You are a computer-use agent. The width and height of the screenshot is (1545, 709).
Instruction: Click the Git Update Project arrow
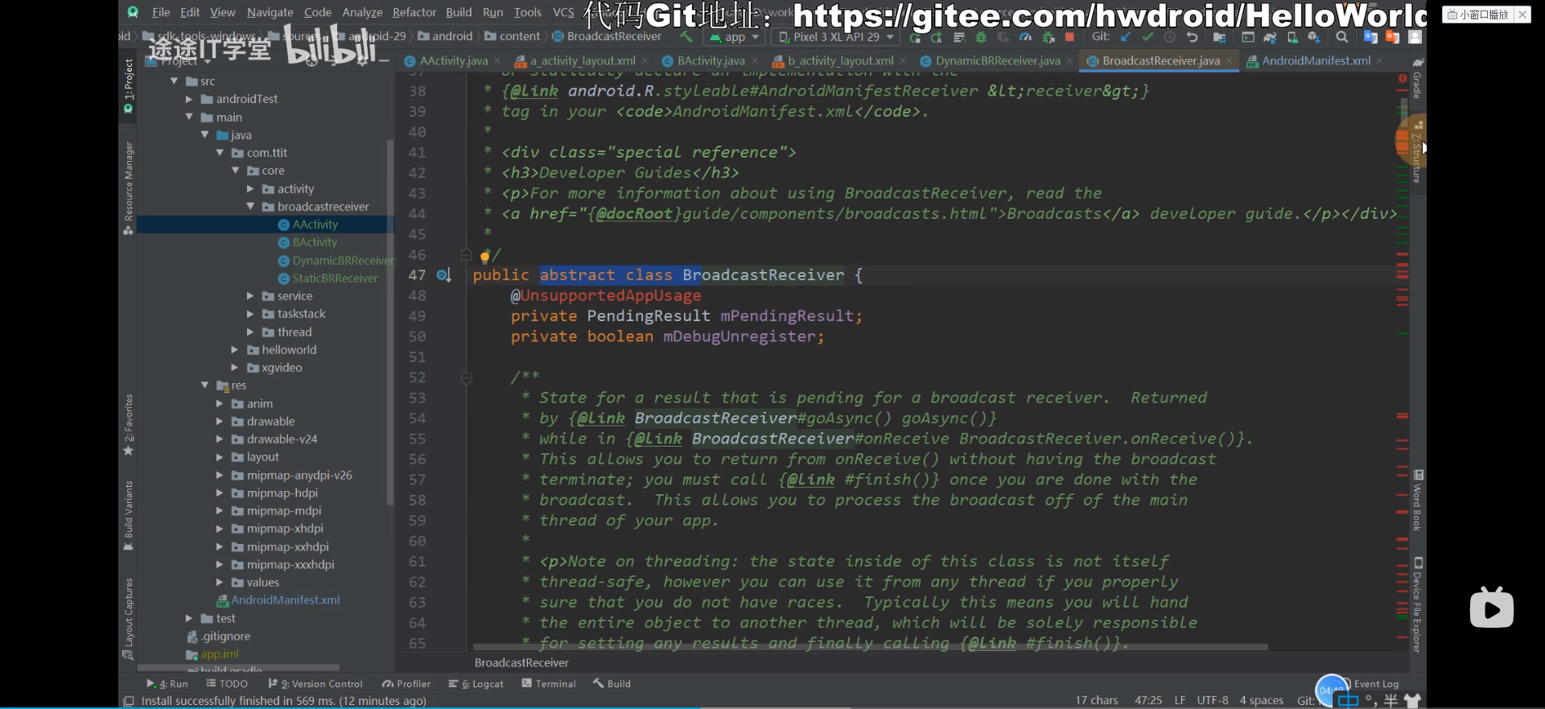pyautogui.click(x=1125, y=37)
